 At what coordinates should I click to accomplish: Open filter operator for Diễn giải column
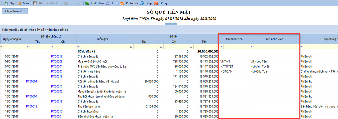coord(78,46)
